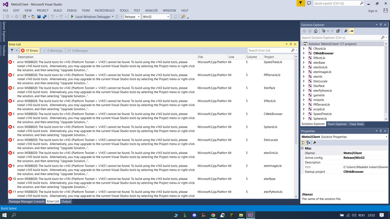Select error 1 for SpeedTreeLib
The width and height of the screenshot is (390, 219).
click(151, 66)
